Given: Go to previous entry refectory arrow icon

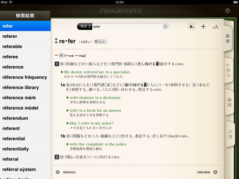Looking at the screenshot, I should tap(58, 172).
